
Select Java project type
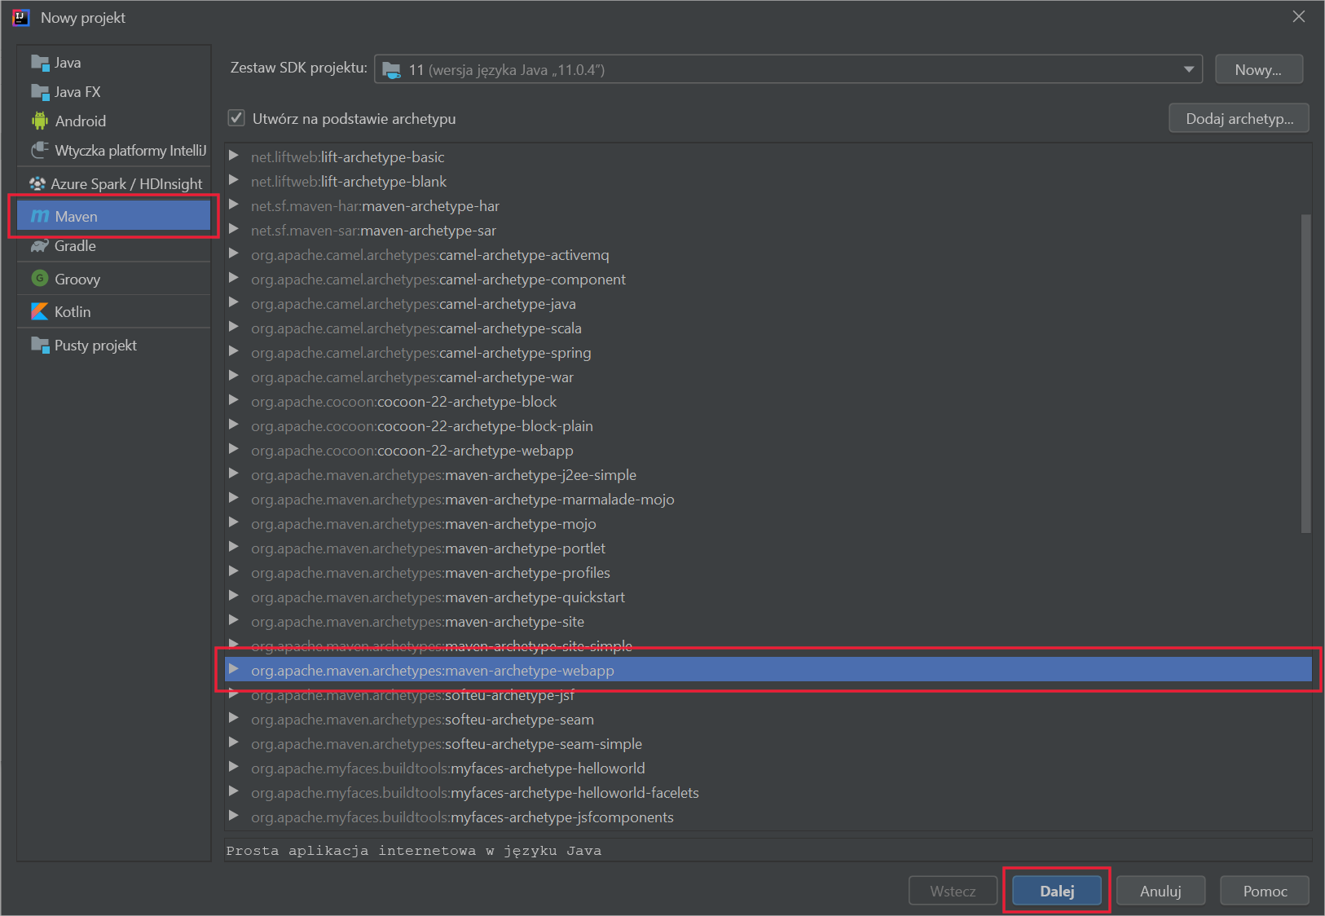click(x=113, y=63)
